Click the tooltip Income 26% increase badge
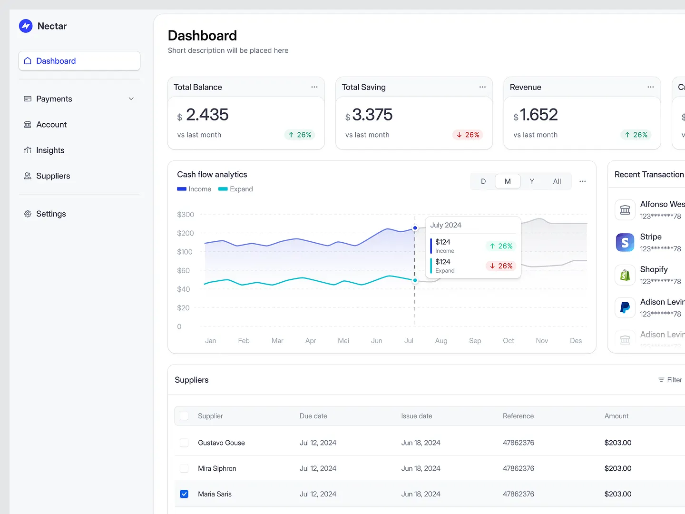 coord(501,246)
